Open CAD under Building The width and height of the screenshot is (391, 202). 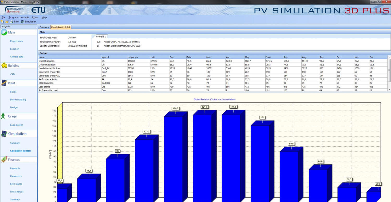(x=12, y=74)
